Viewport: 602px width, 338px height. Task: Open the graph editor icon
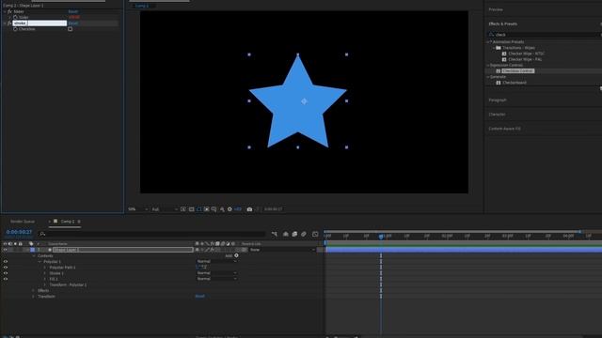click(x=315, y=234)
